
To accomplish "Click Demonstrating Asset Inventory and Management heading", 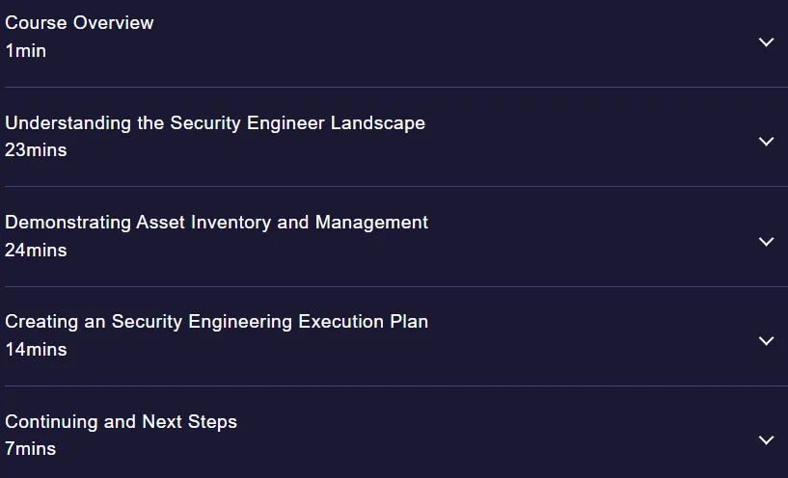I will click(217, 223).
